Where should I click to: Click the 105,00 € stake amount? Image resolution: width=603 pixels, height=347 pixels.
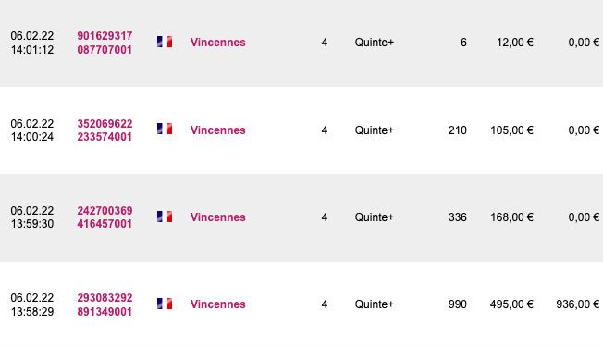[x=511, y=130]
